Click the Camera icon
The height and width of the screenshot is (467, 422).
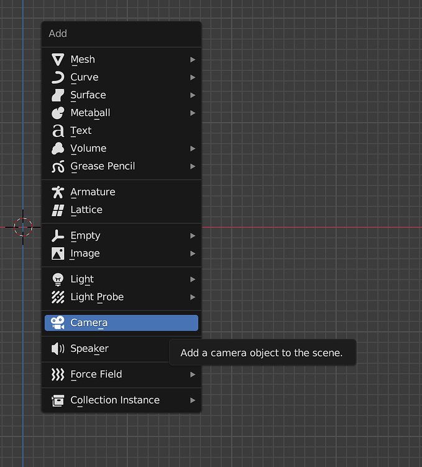point(58,323)
